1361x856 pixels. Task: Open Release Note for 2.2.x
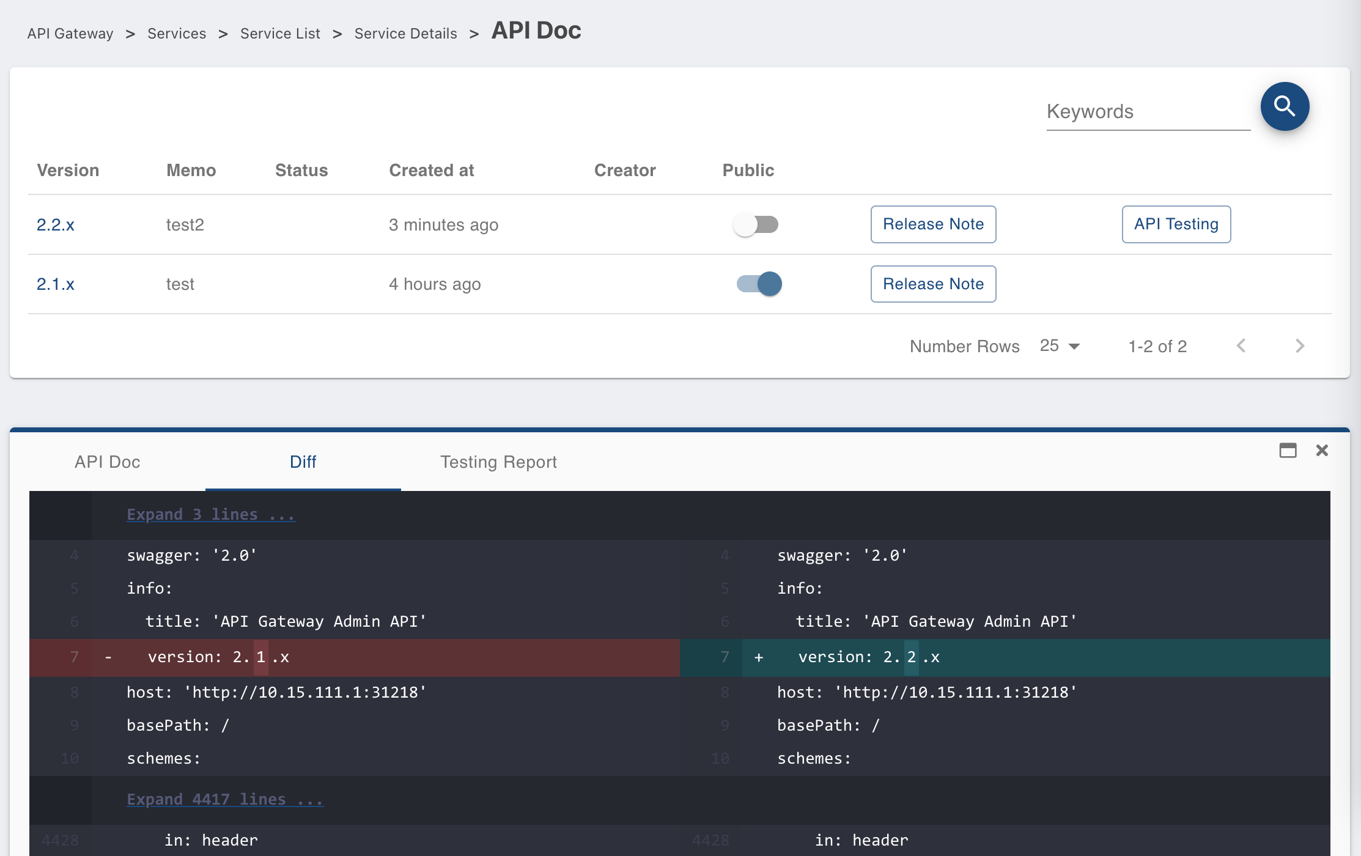point(933,224)
